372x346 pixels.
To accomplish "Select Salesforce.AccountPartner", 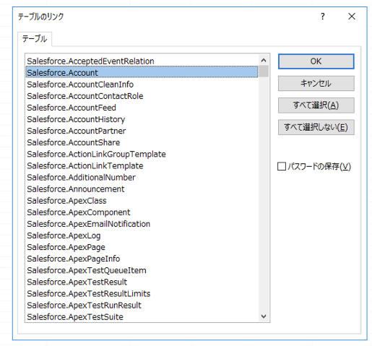I will 142,131.
